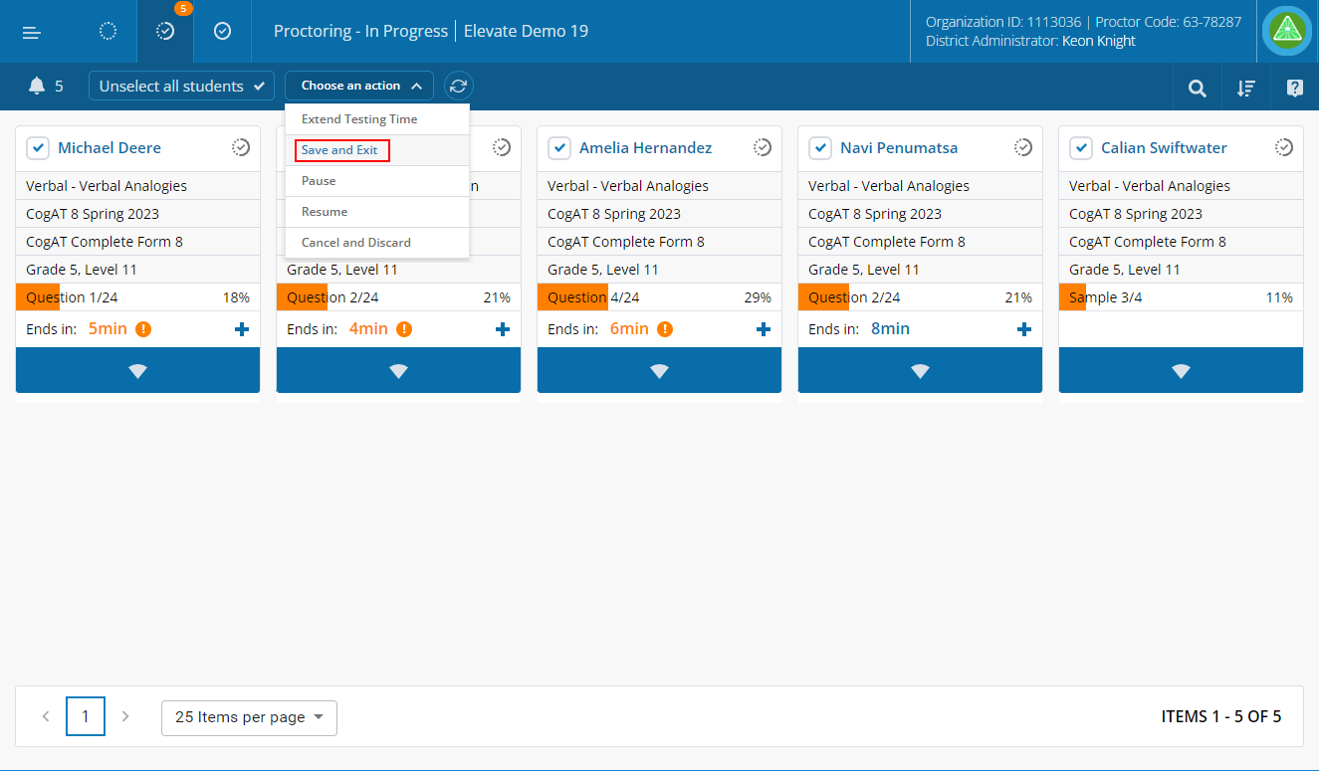Add time with plus on 4min card
The height and width of the screenshot is (771, 1319).
coord(503,329)
